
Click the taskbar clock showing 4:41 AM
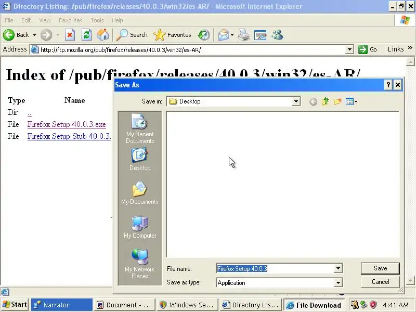tap(396, 305)
